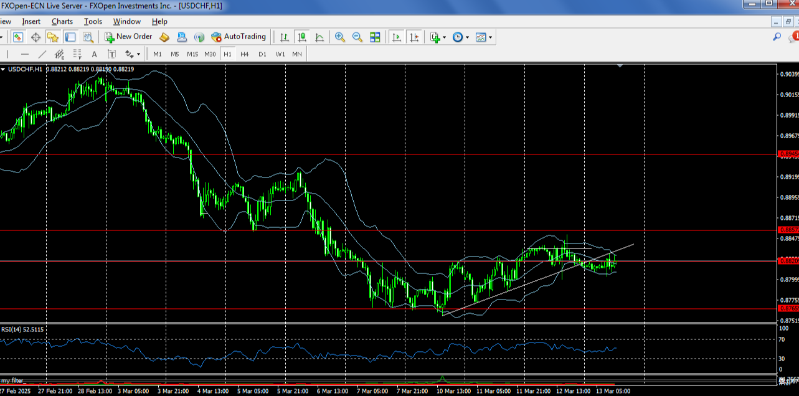799x396 pixels.
Task: Select the Trendline drawing tool
Action: pyautogui.click(x=42, y=54)
